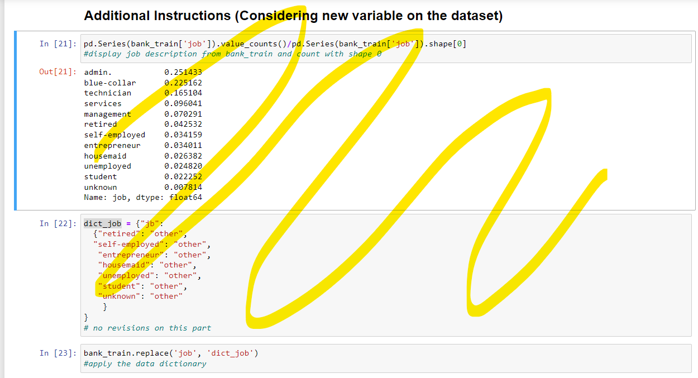Image resolution: width=698 pixels, height=378 pixels.
Task: Click the "self-employed": "other" code line
Action: coord(152,244)
